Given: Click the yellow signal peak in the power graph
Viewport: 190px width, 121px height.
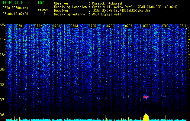Looking at the screenshot, I should [146, 117].
